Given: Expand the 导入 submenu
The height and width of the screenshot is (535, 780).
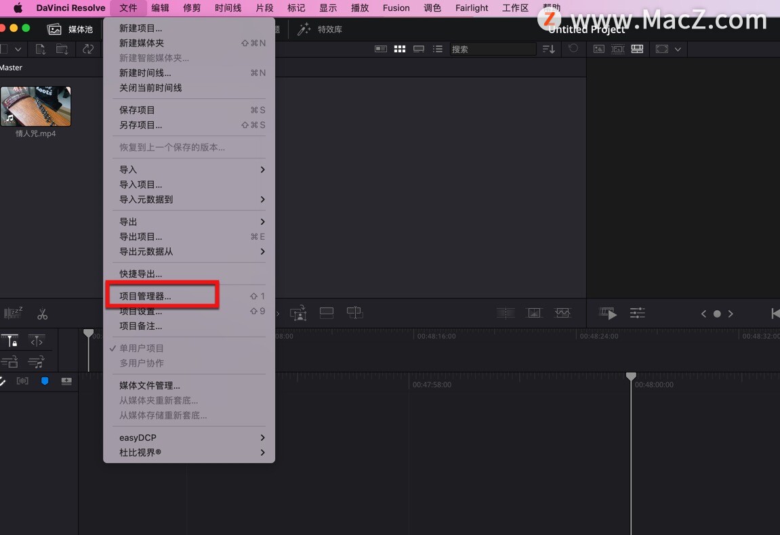Looking at the screenshot, I should pyautogui.click(x=189, y=169).
